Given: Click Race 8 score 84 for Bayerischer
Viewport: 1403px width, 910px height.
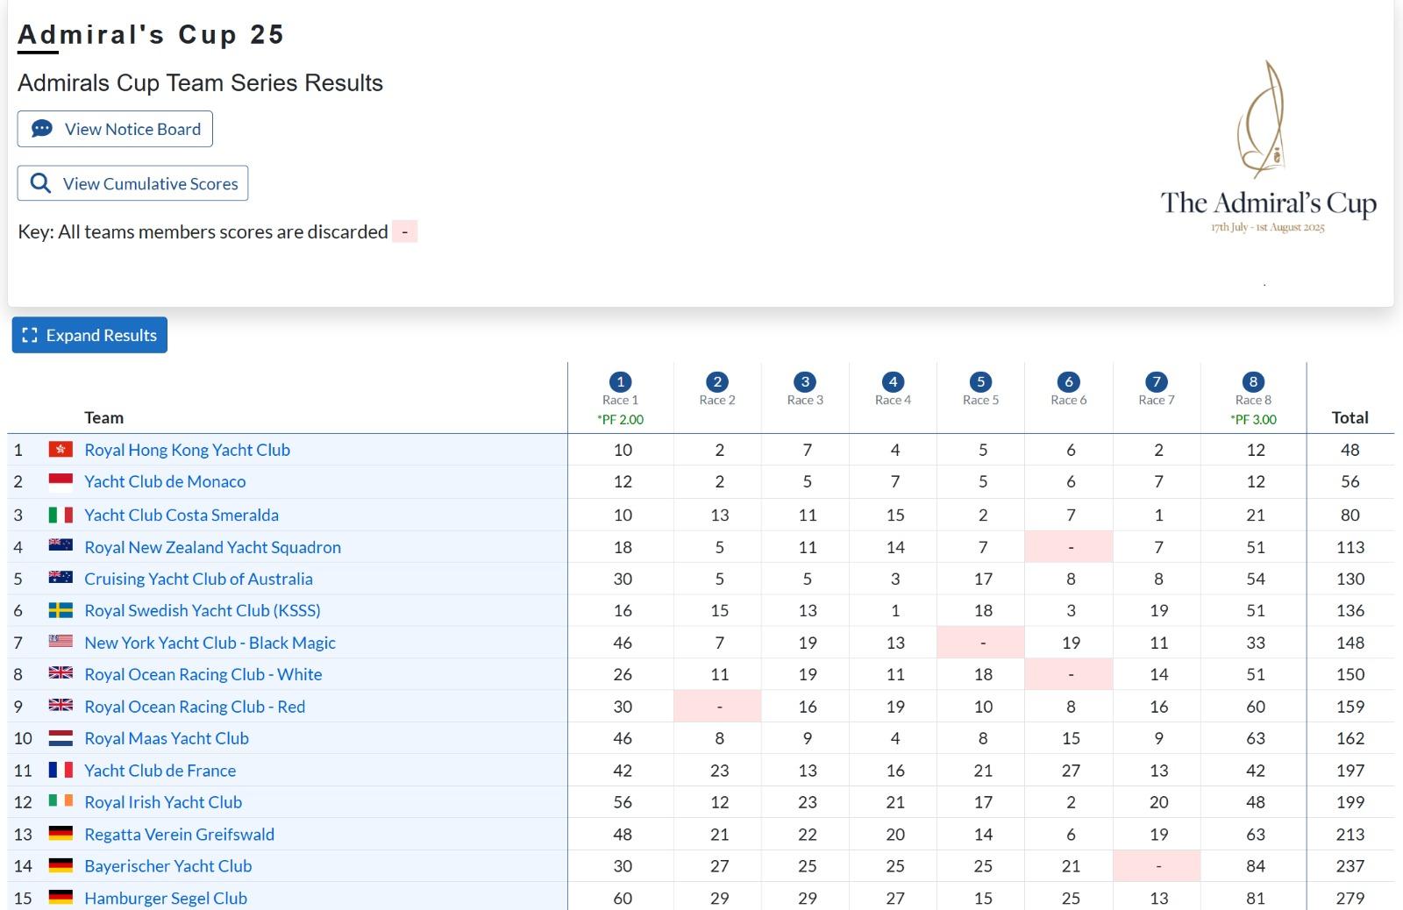Looking at the screenshot, I should click(1255, 866).
